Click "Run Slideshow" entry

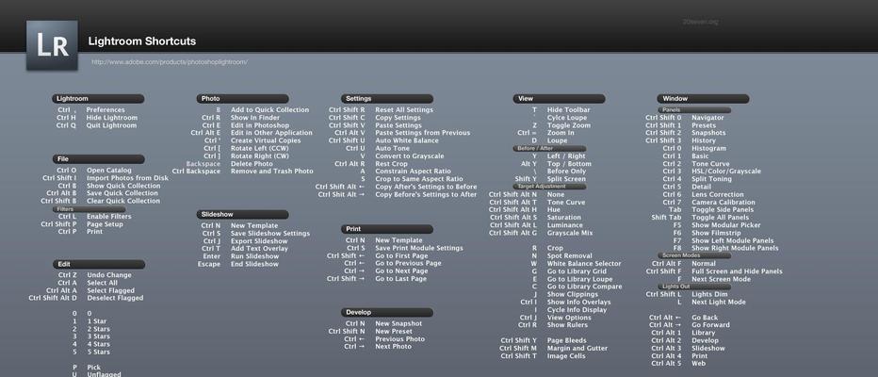coord(254,256)
